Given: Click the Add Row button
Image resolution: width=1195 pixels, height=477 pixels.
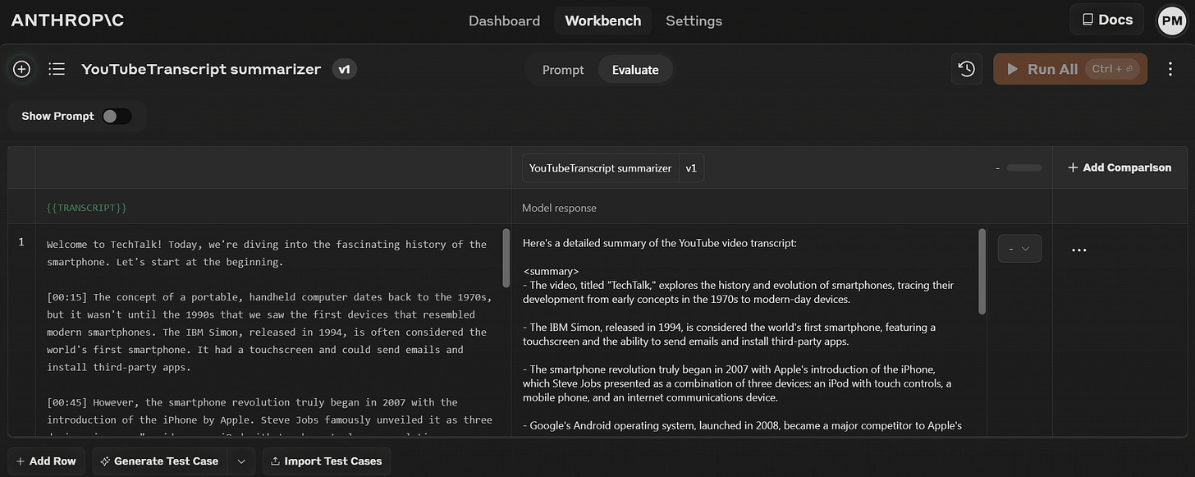Looking at the screenshot, I should tap(46, 461).
